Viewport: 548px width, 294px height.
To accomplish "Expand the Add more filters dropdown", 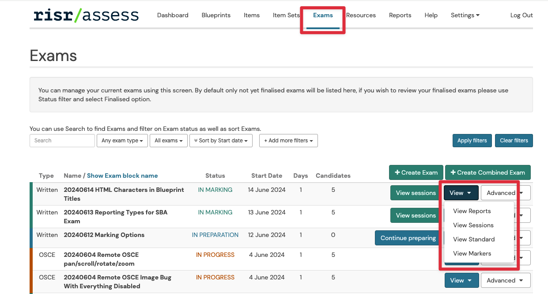I will tap(288, 141).
